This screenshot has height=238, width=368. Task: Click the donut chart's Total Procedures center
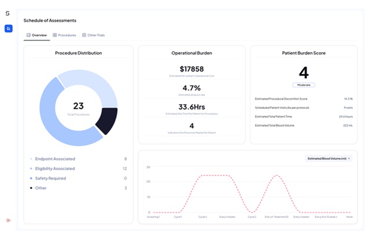[78, 108]
